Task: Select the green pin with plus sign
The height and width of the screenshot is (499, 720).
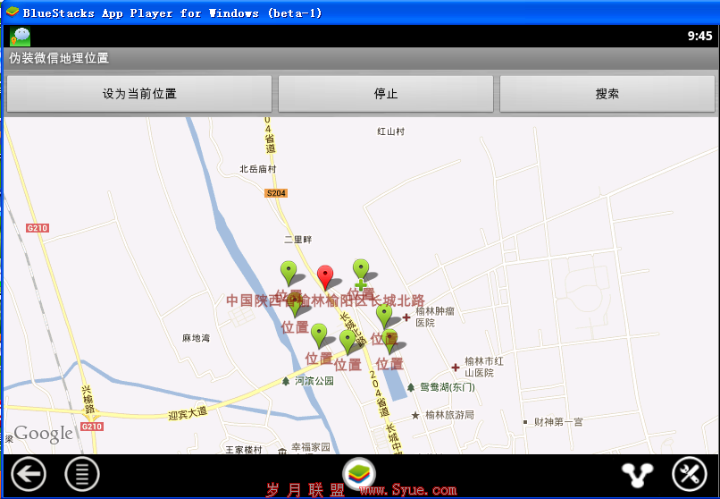Action: coord(361,274)
